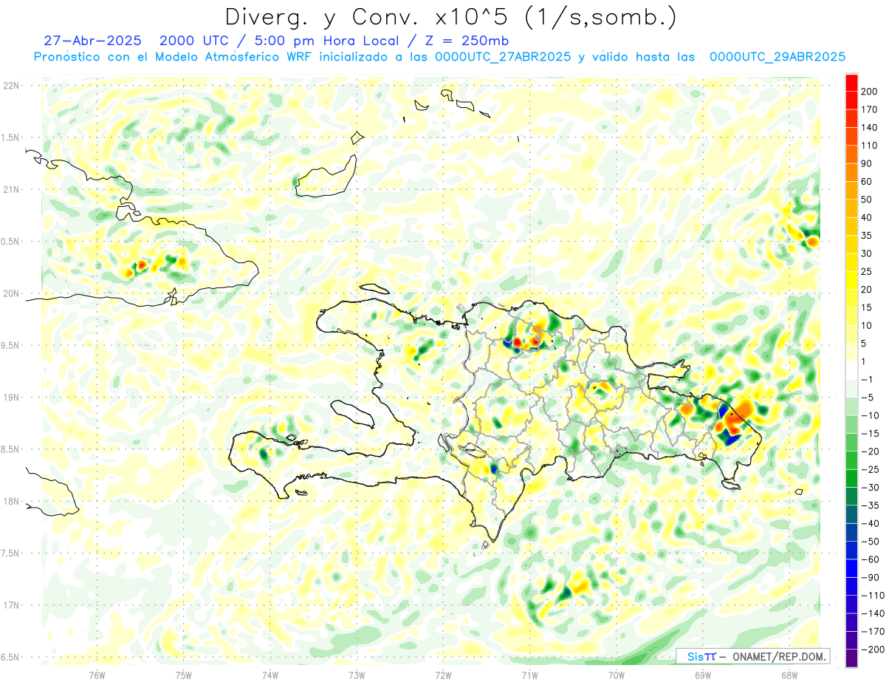Click the '7.5N' latitude label
Viewport: 886px width, 685px height.
click(10, 553)
